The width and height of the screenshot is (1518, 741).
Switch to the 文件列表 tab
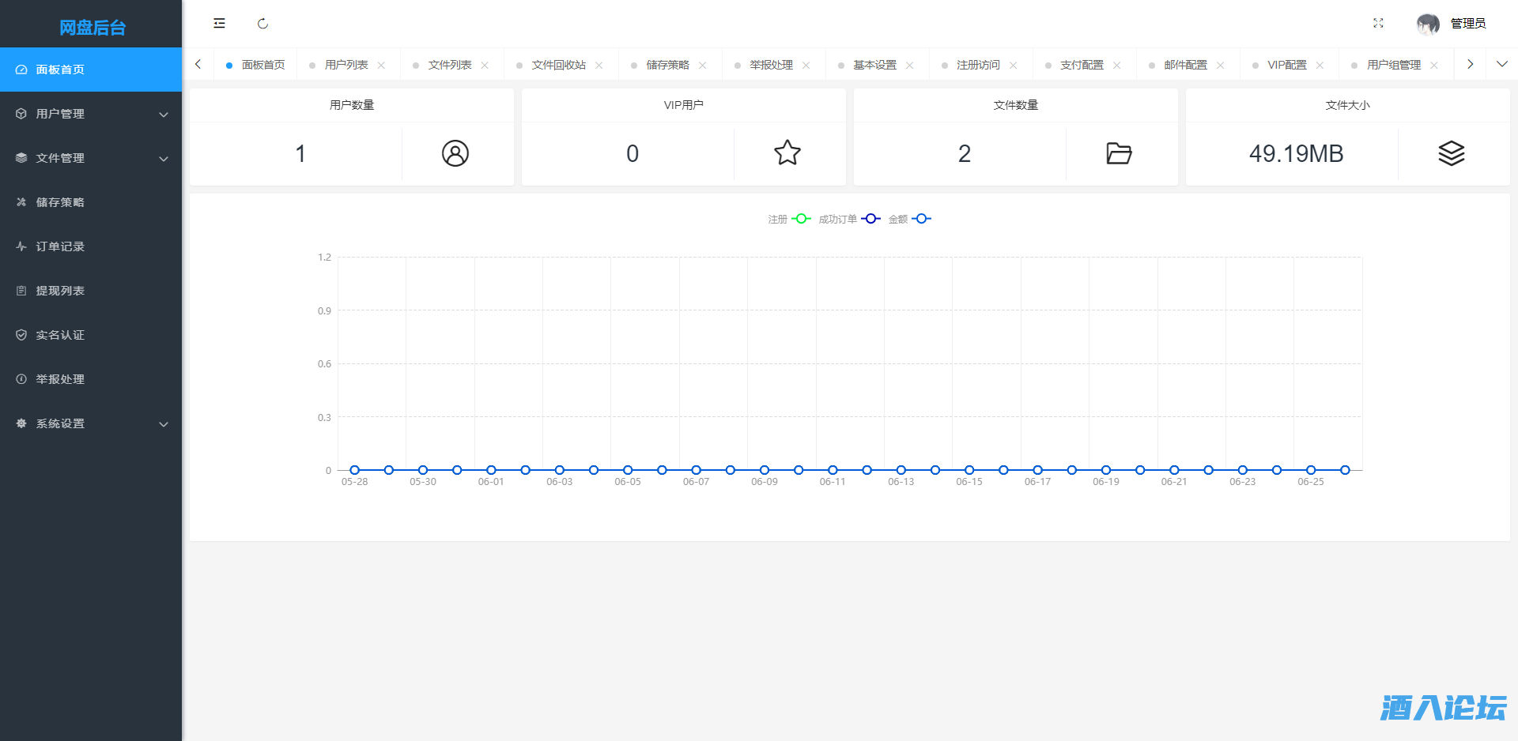pyautogui.click(x=449, y=65)
